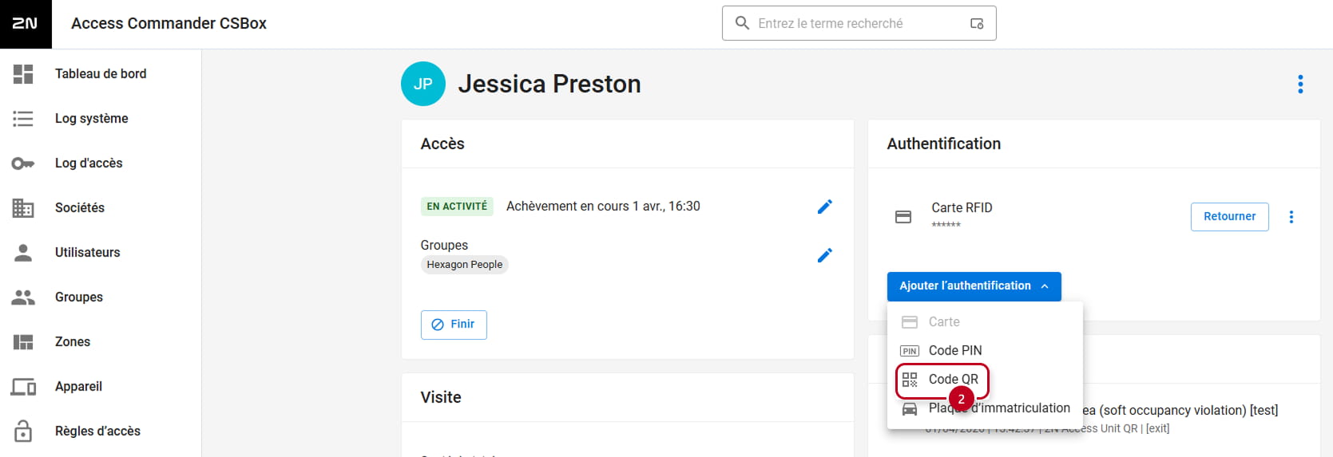Image resolution: width=1333 pixels, height=457 pixels.
Task: Click the Règles d'accès lock icon
Action: pos(23,431)
